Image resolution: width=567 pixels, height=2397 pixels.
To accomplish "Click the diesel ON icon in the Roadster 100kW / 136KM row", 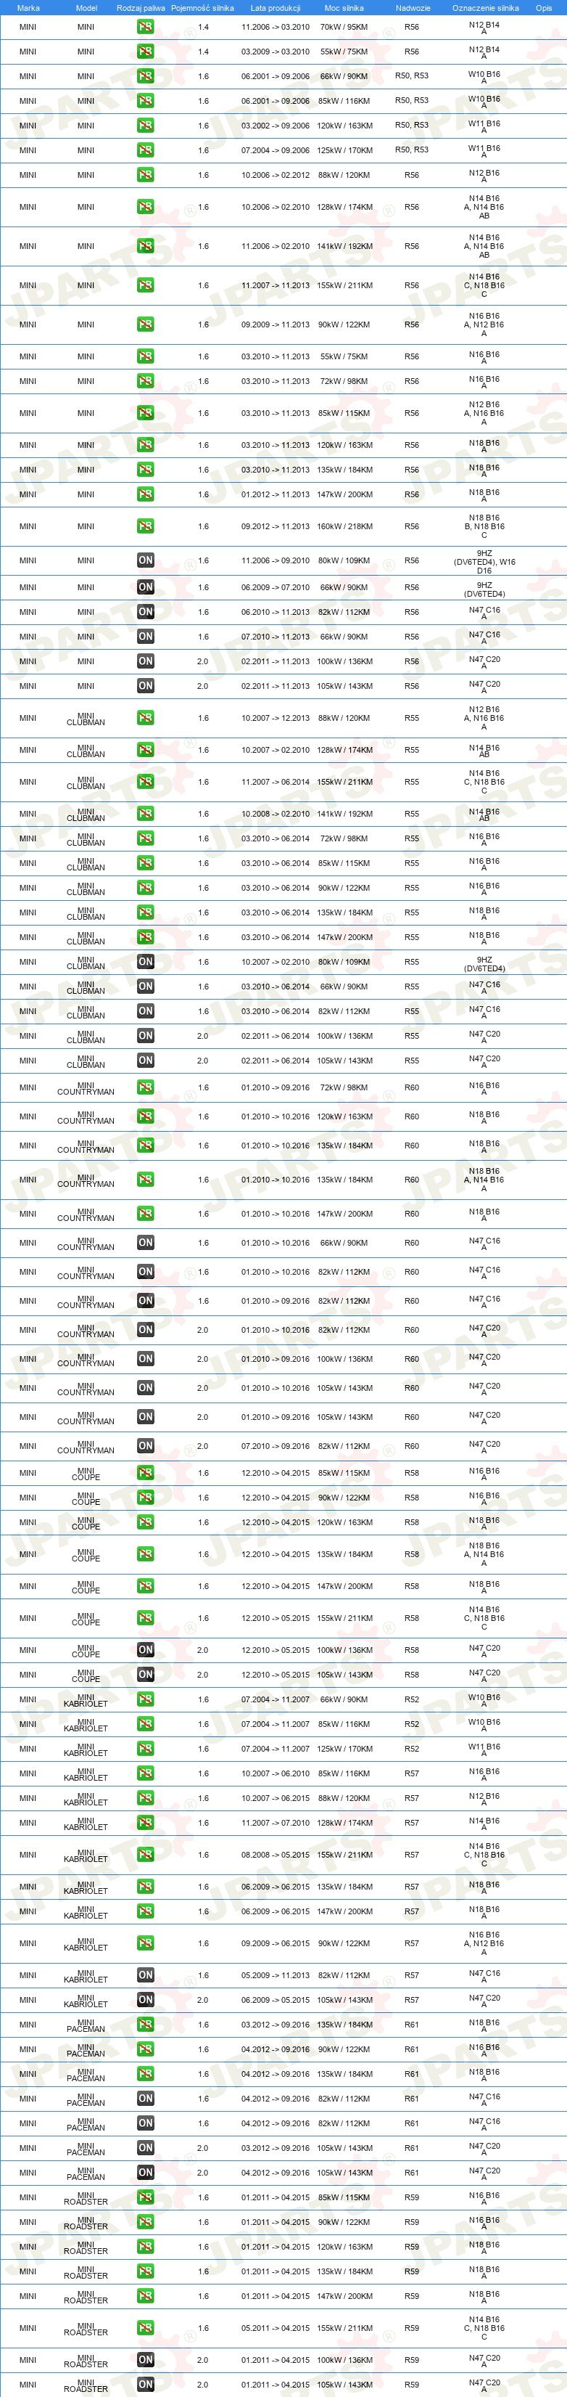I will (145, 2361).
